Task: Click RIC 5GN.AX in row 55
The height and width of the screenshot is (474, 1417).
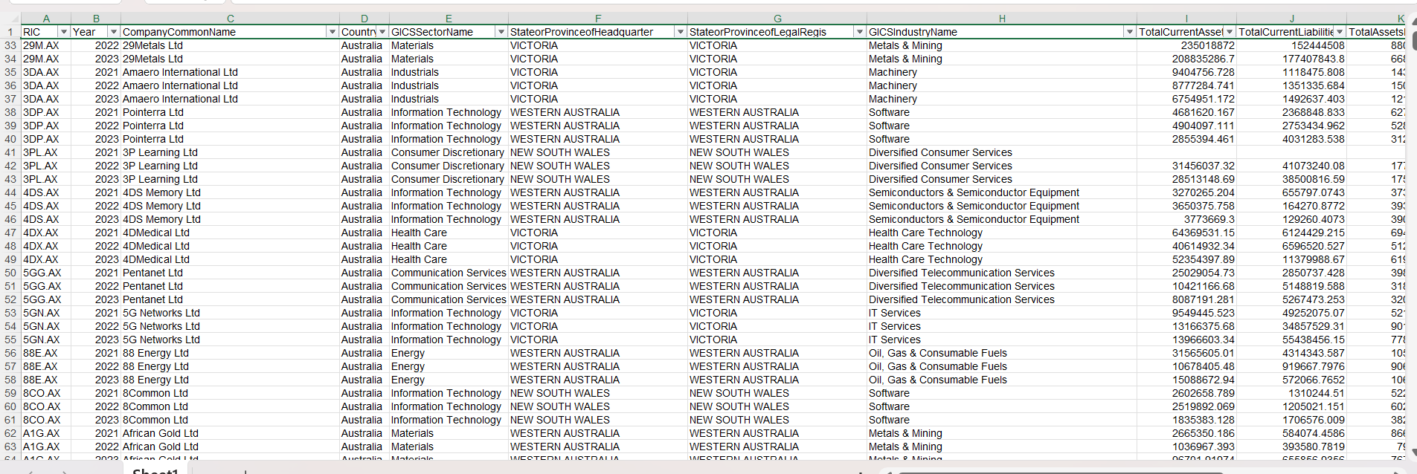Action: point(41,340)
